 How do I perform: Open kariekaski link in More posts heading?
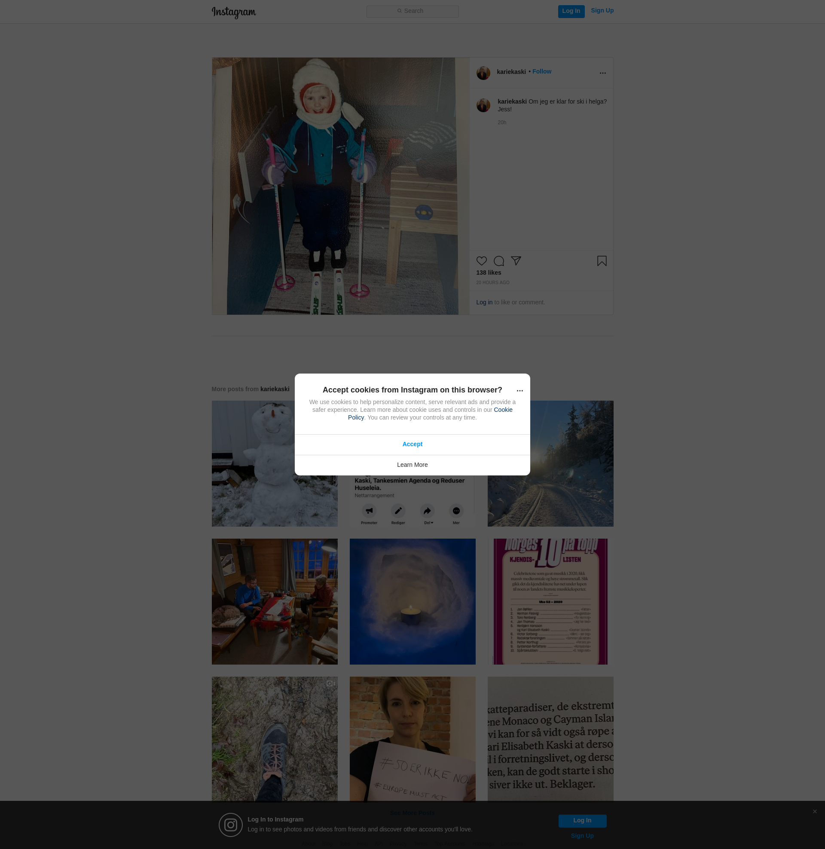[x=275, y=389]
